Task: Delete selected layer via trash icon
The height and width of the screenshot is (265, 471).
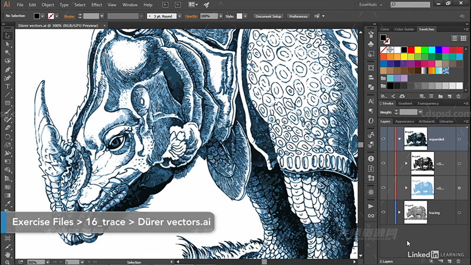Action: 459,261
